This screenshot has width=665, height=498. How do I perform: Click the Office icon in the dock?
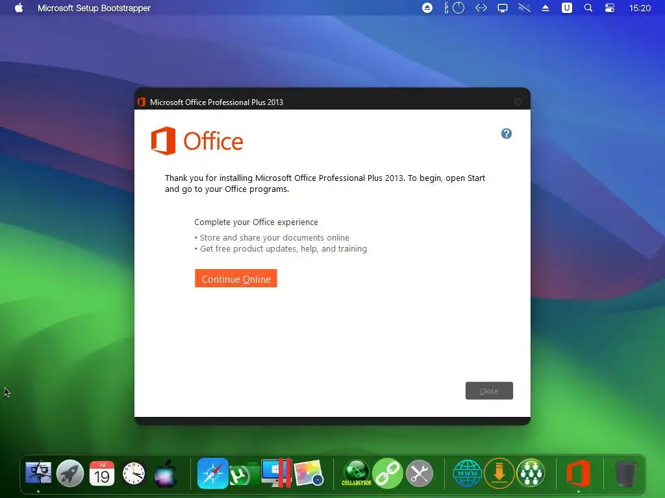pos(579,473)
